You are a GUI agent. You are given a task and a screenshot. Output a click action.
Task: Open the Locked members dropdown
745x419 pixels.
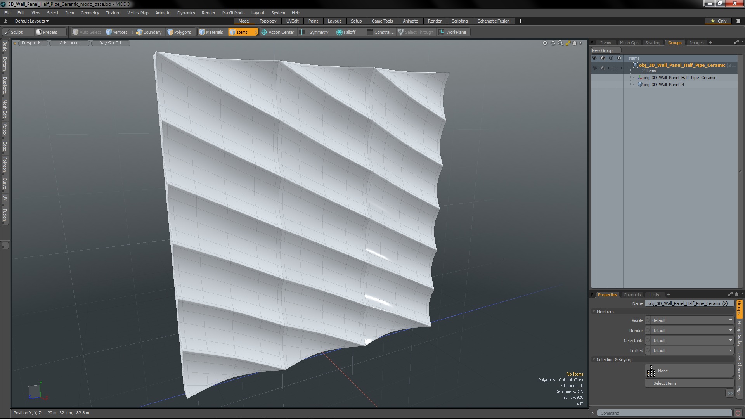tap(689, 351)
